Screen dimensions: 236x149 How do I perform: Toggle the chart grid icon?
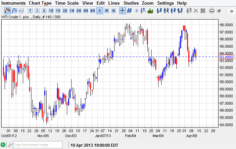(x=129, y=11)
